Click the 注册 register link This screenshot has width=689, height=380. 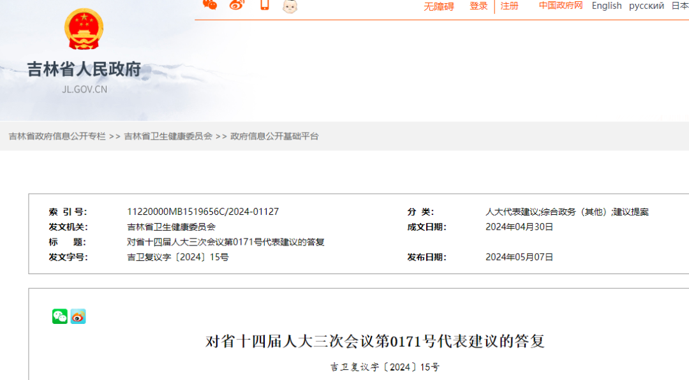(x=509, y=6)
